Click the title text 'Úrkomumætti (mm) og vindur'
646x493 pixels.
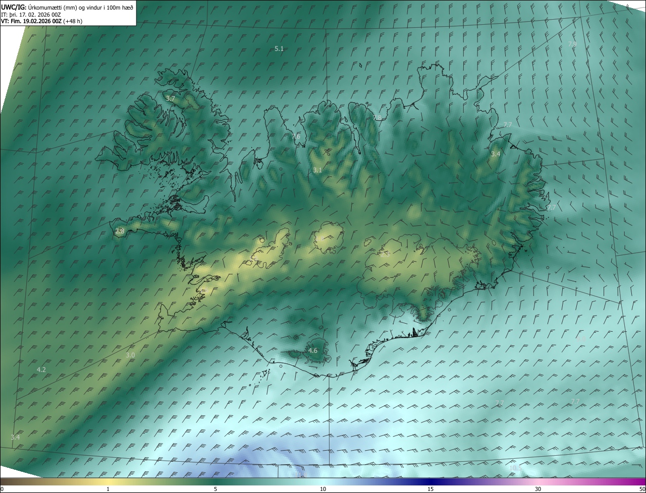click(x=64, y=7)
